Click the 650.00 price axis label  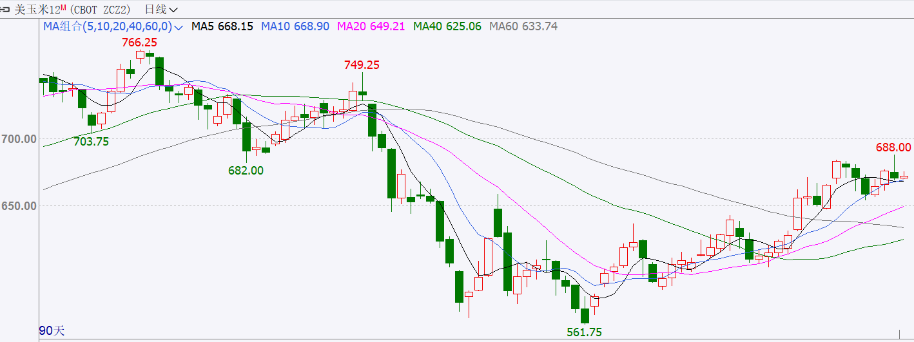(19, 206)
